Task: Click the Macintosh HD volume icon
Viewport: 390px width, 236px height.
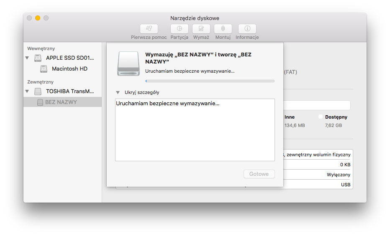Action: 44,69
